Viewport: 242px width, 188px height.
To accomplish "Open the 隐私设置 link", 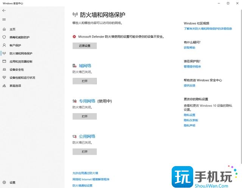I will 189,115.
